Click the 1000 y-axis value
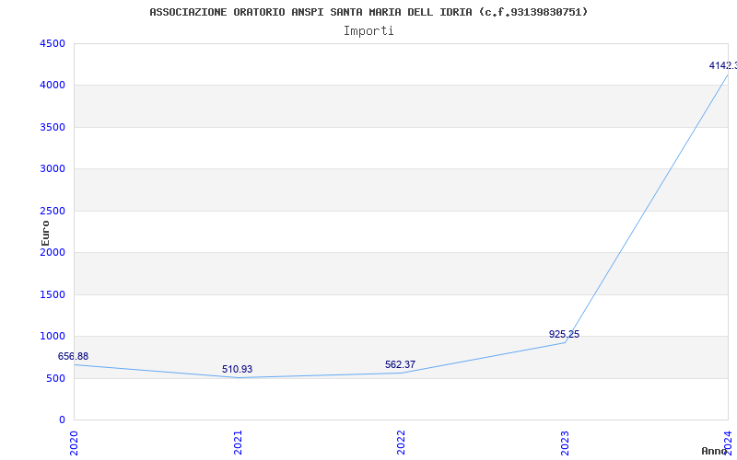This screenshot has width=737, height=460. pyautogui.click(x=53, y=336)
